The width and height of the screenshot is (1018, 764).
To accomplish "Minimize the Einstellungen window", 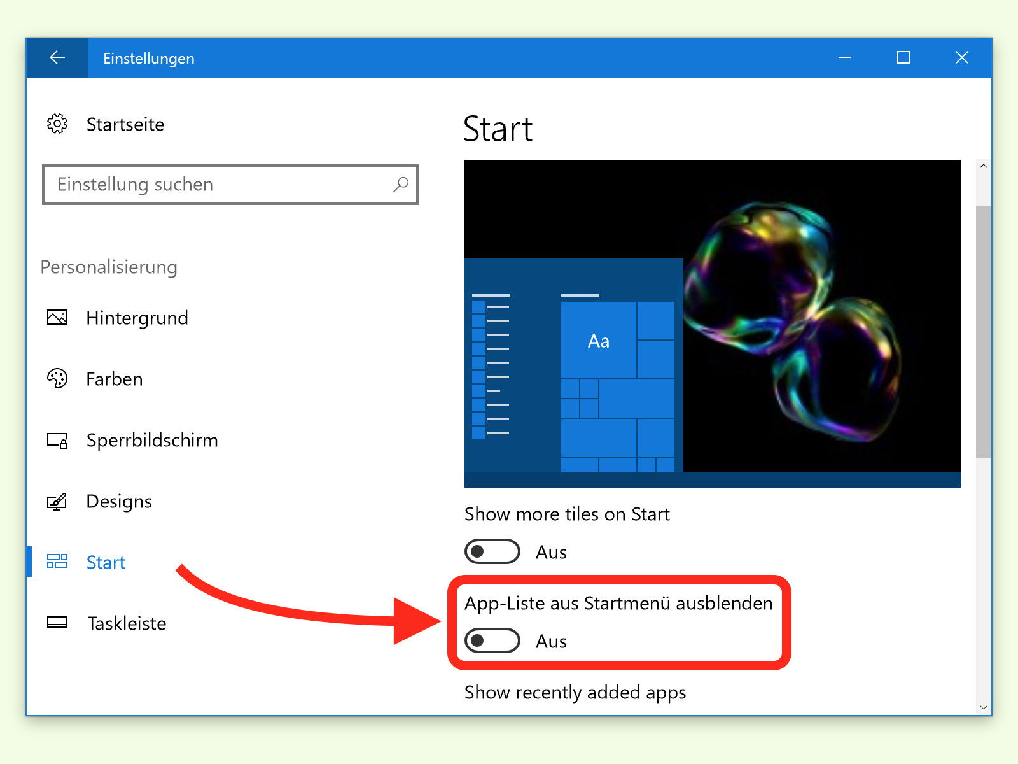I will 845,58.
